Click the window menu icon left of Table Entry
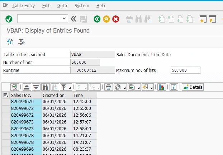223x155 pixels. (5, 5)
